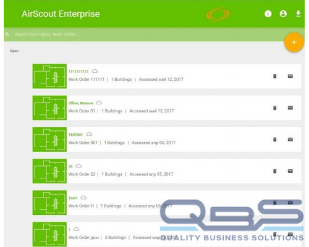Open floor plan thumbnail for TEST001

tap(49, 140)
